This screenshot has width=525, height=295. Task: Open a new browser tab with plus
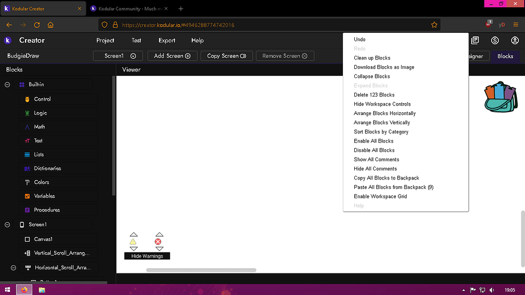[x=181, y=9]
